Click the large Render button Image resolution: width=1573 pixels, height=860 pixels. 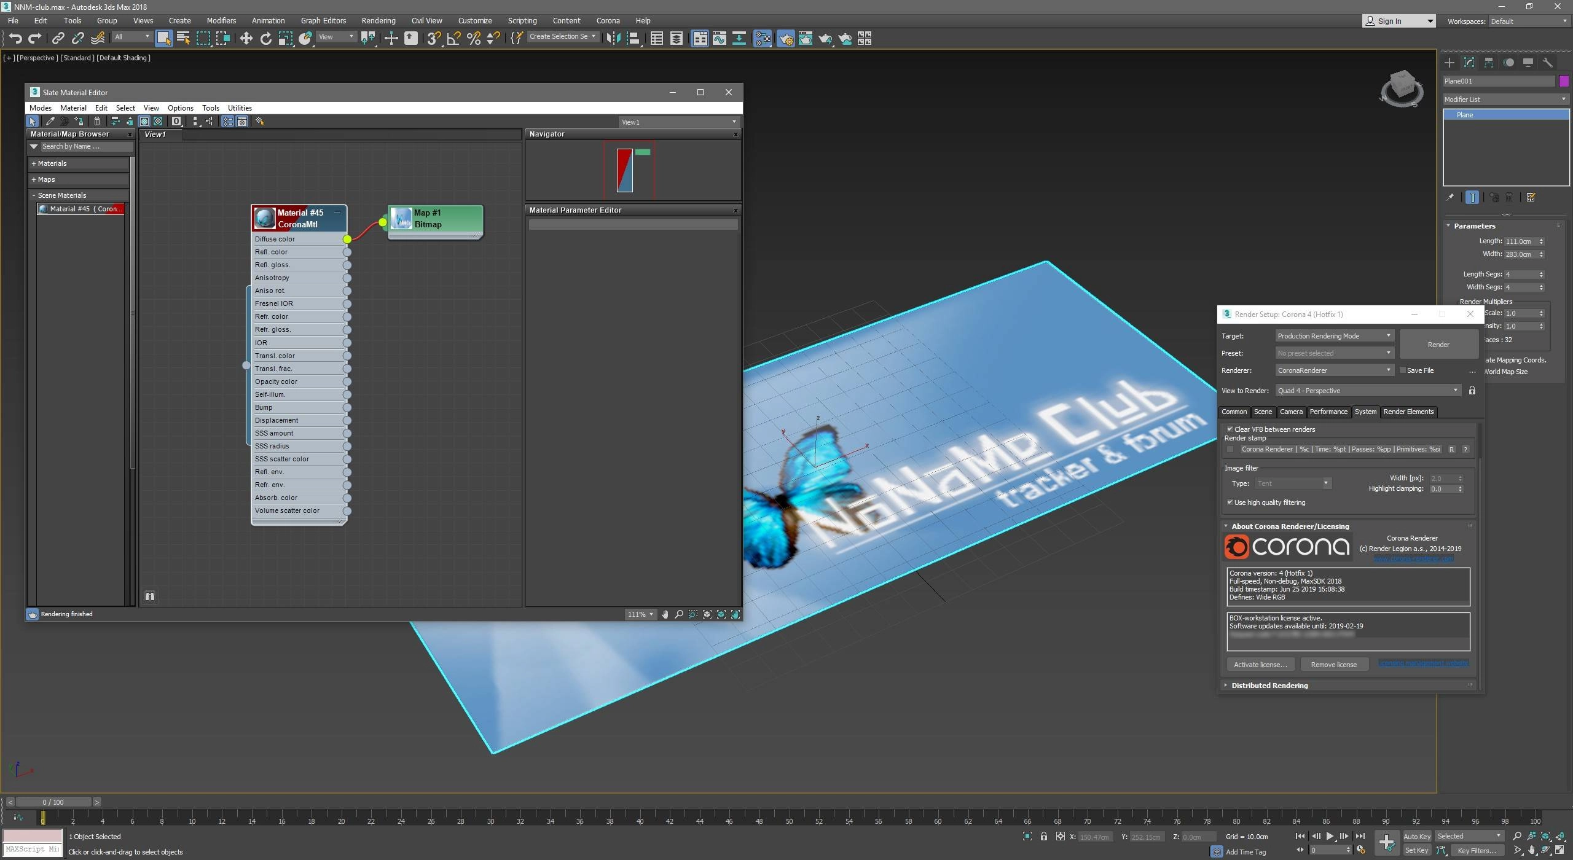tap(1438, 345)
